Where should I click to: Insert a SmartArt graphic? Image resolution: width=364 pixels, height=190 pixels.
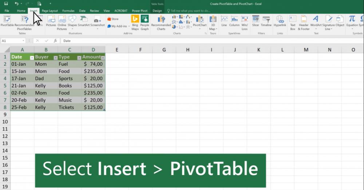pyautogui.click(x=84, y=21)
